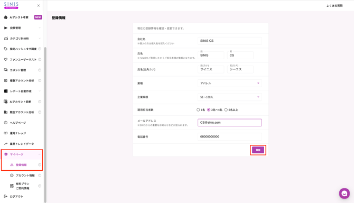Select the 1名 radio option
Screen dimensions: 354x203
click(x=198, y=110)
